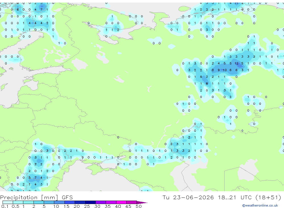This screenshot has height=208, width=284.
Task: Click the '18..21 UTC' time range text
Action: tap(235, 197)
